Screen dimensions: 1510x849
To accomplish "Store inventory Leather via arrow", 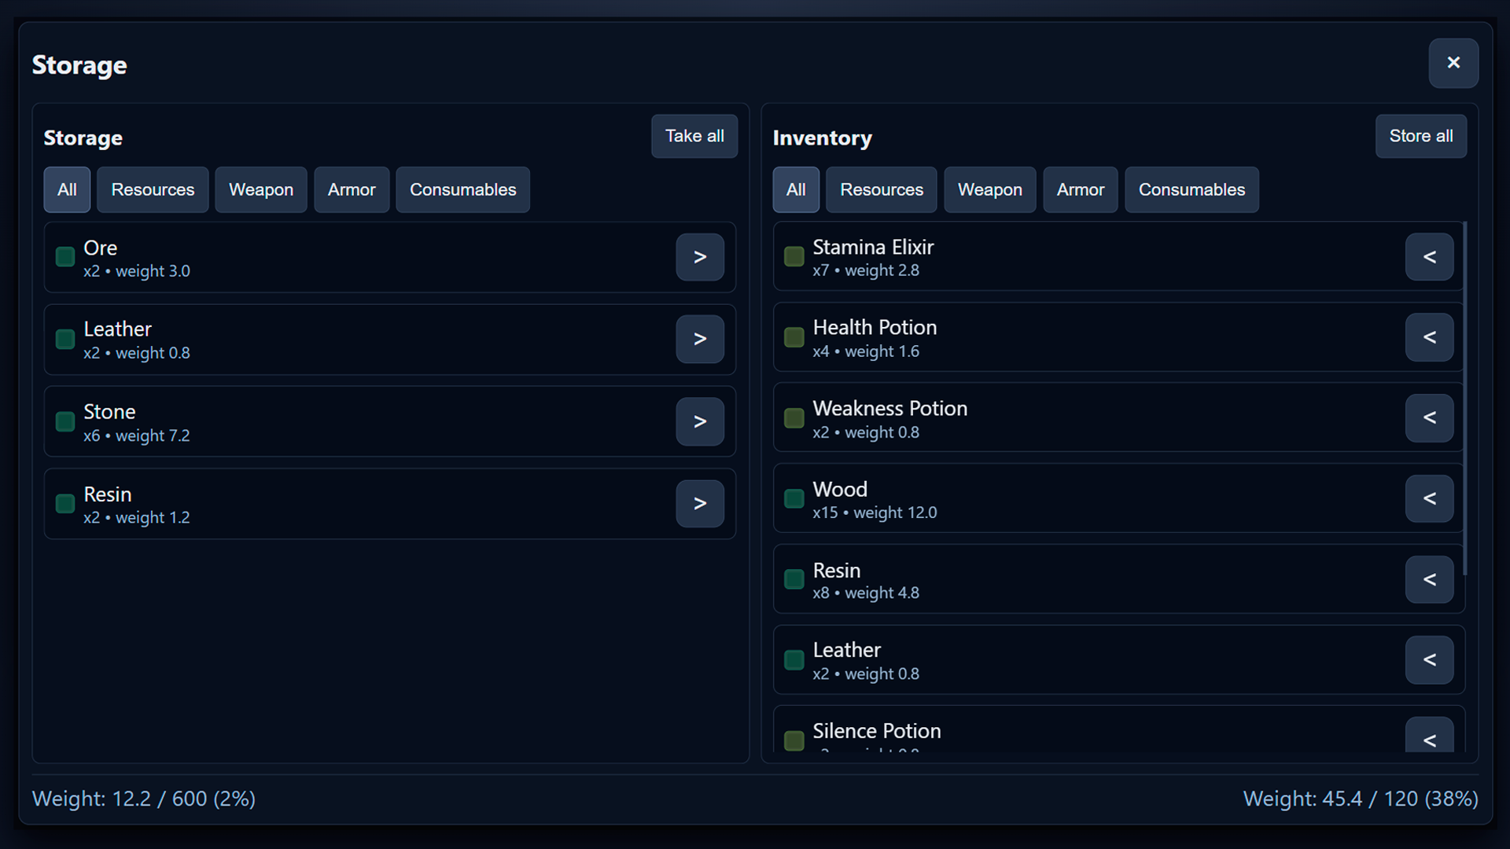I will tap(1429, 660).
